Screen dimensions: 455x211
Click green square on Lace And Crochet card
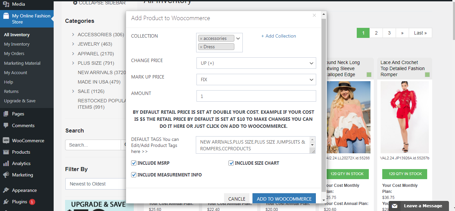point(427,75)
